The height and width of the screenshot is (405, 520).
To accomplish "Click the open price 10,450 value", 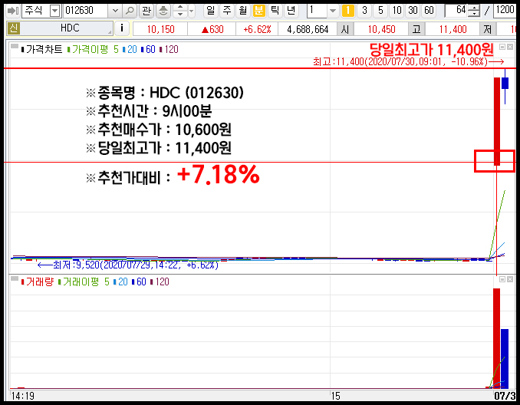I will coord(381,29).
